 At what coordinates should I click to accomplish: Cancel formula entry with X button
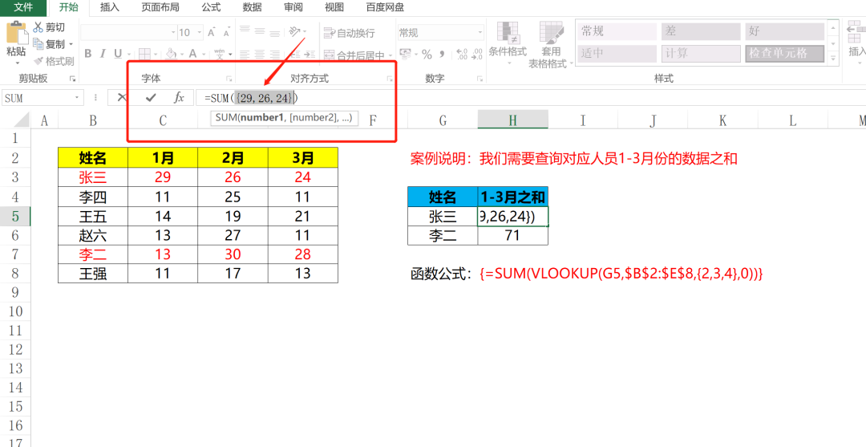pyautogui.click(x=123, y=98)
